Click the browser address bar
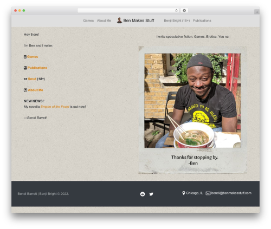Screen dimensions: 271x229 (128, 10)
